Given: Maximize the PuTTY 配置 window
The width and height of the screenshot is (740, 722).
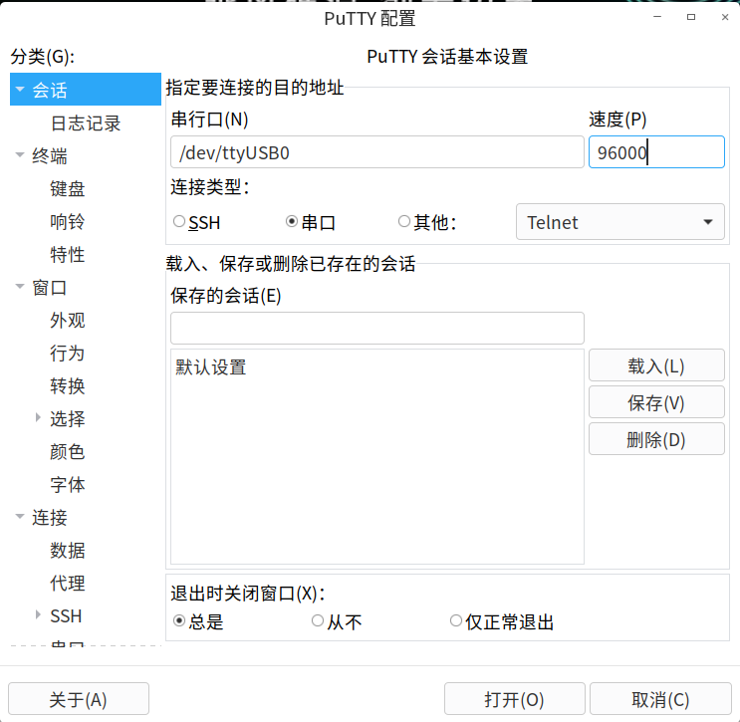Looking at the screenshot, I should pos(691,17).
